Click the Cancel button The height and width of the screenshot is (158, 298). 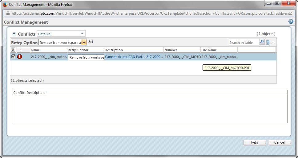tap(280, 142)
